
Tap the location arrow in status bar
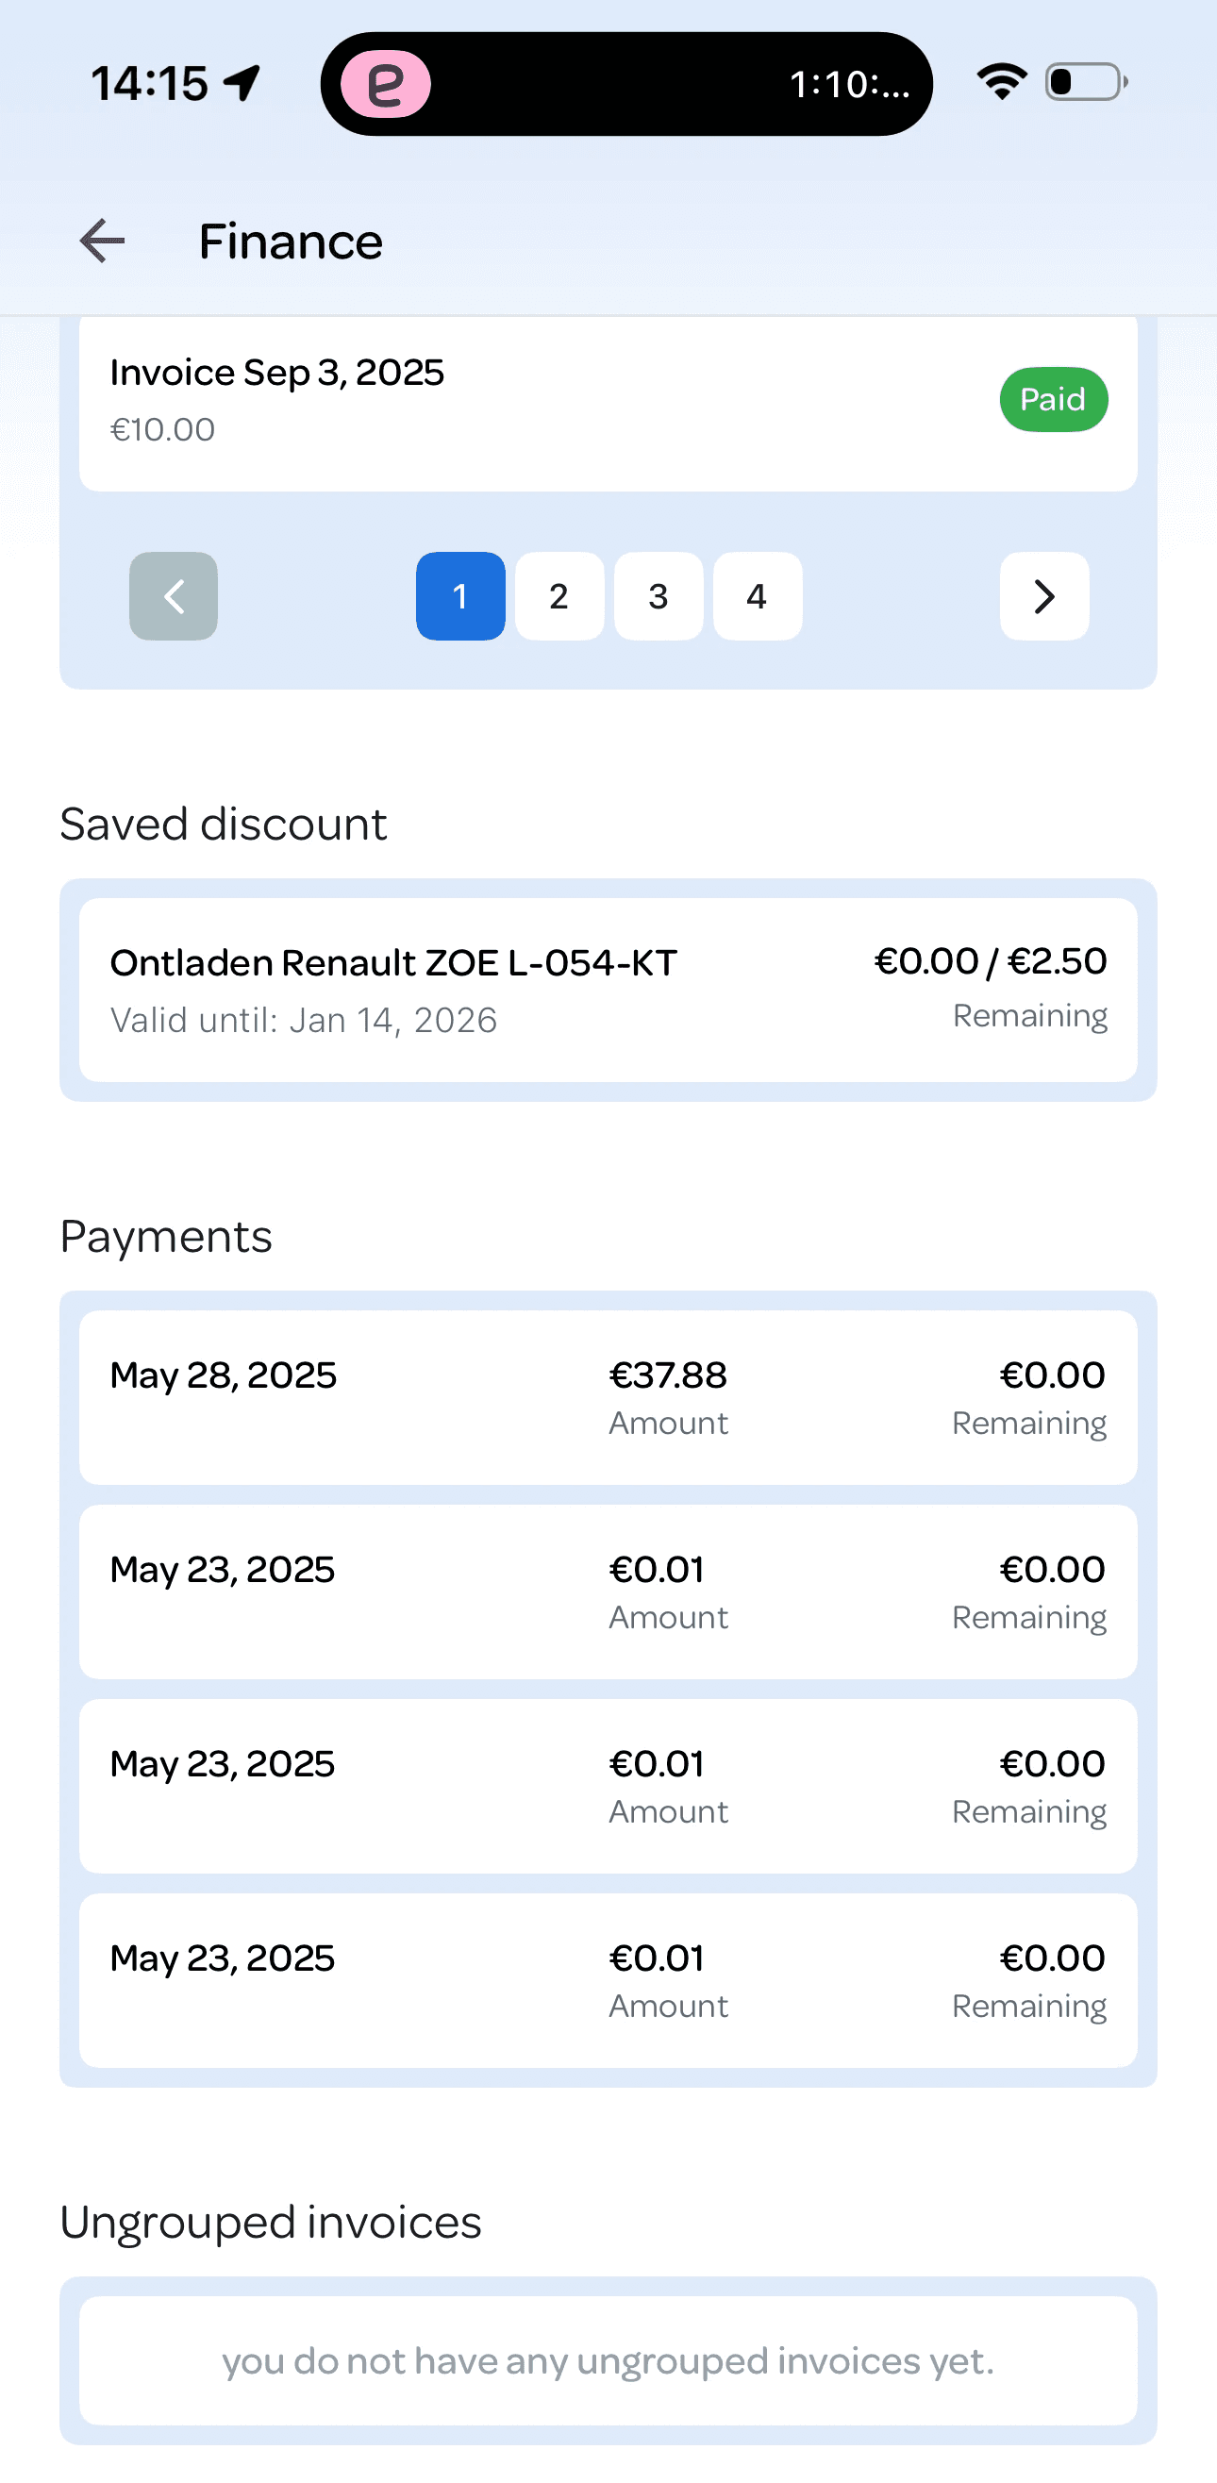[x=242, y=83]
